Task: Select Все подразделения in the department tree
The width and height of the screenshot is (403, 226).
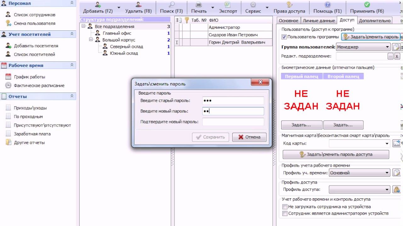Action: tap(115, 27)
